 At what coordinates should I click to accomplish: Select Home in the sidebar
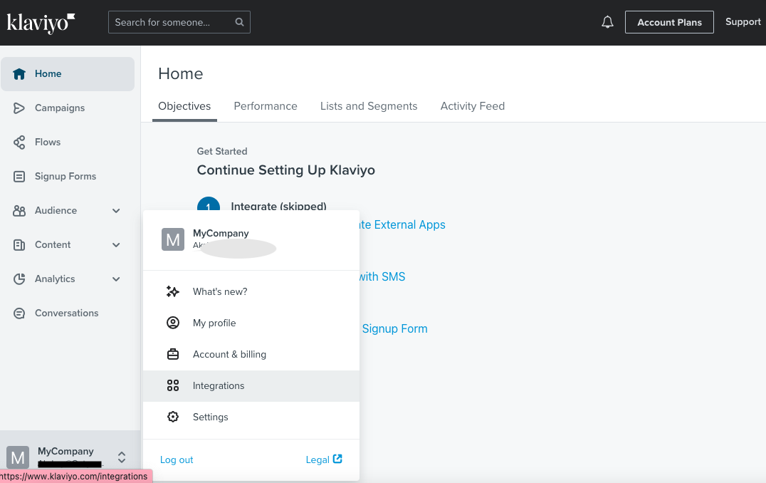(68, 74)
